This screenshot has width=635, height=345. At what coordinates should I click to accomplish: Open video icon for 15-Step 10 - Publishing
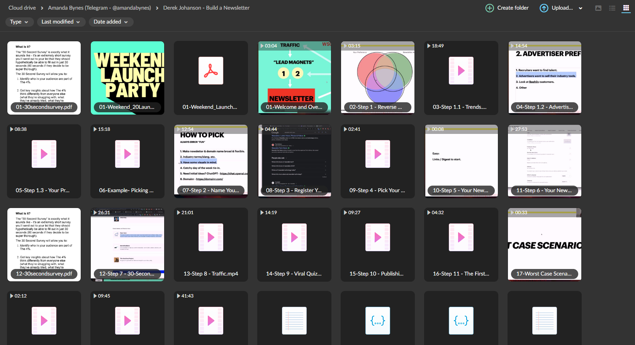(x=378, y=237)
